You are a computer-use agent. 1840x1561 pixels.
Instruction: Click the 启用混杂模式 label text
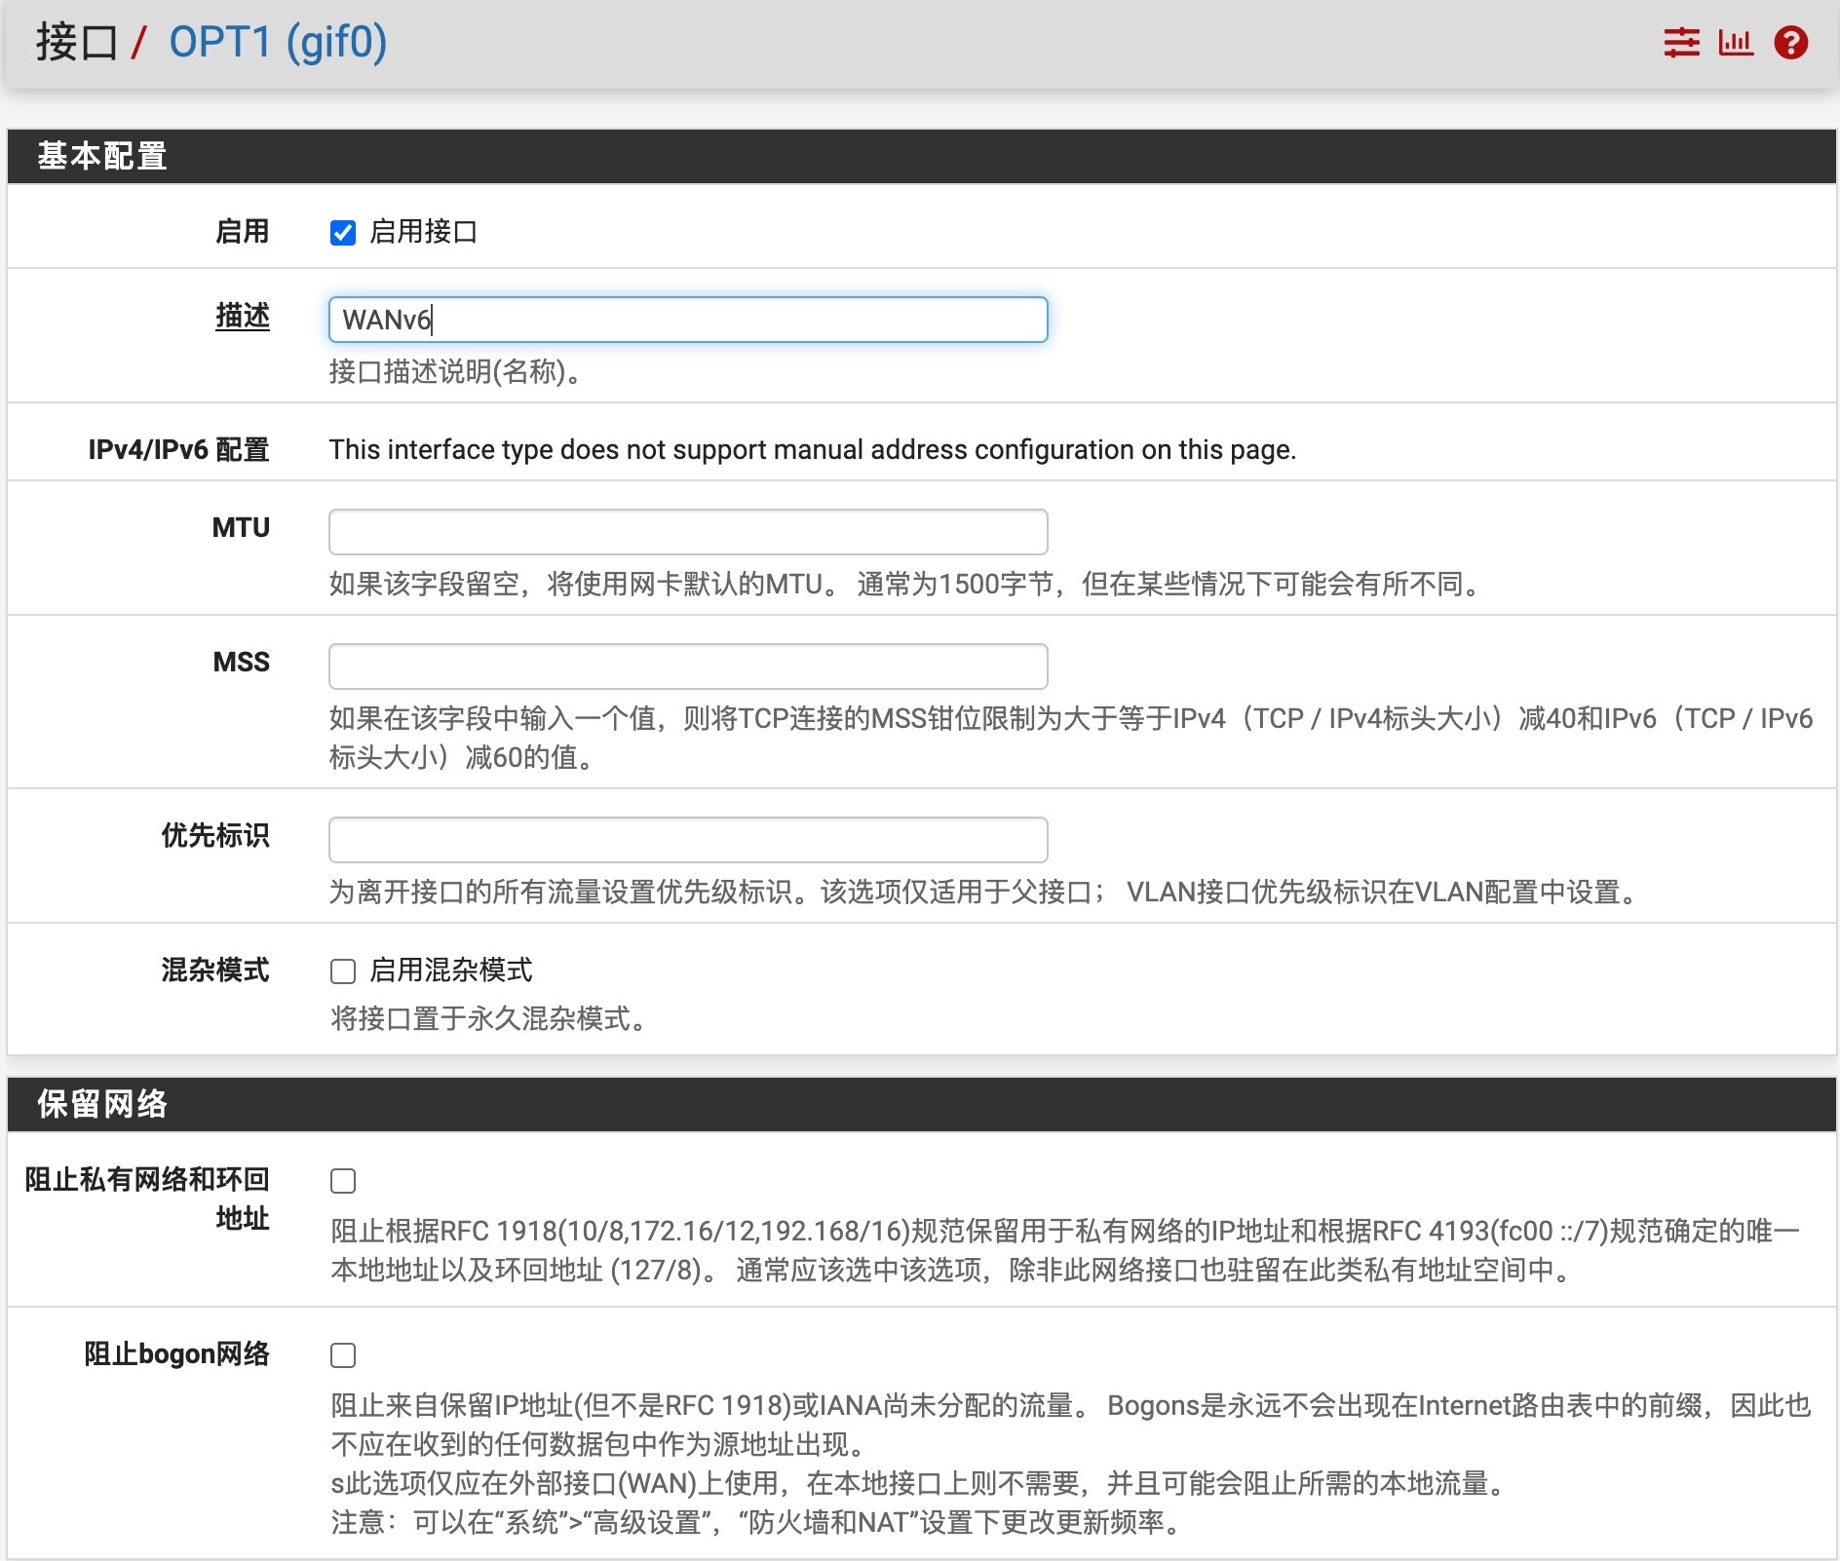450,971
